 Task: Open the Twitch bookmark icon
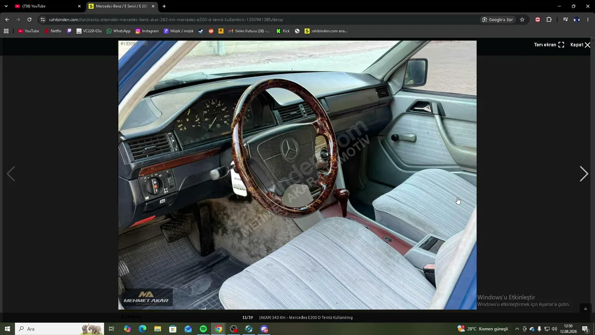69,31
